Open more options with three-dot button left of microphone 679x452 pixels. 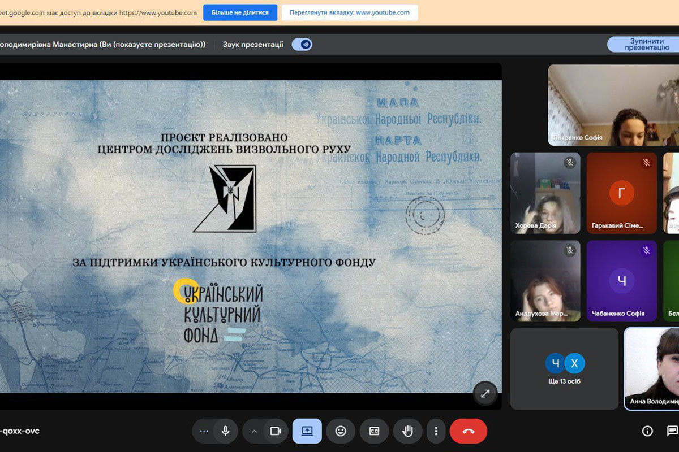pos(204,431)
